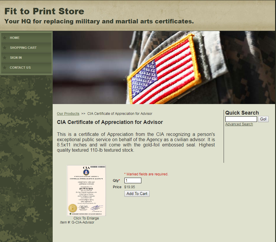Focus the Qty quantity field
The image size is (276, 242).
click(x=133, y=181)
